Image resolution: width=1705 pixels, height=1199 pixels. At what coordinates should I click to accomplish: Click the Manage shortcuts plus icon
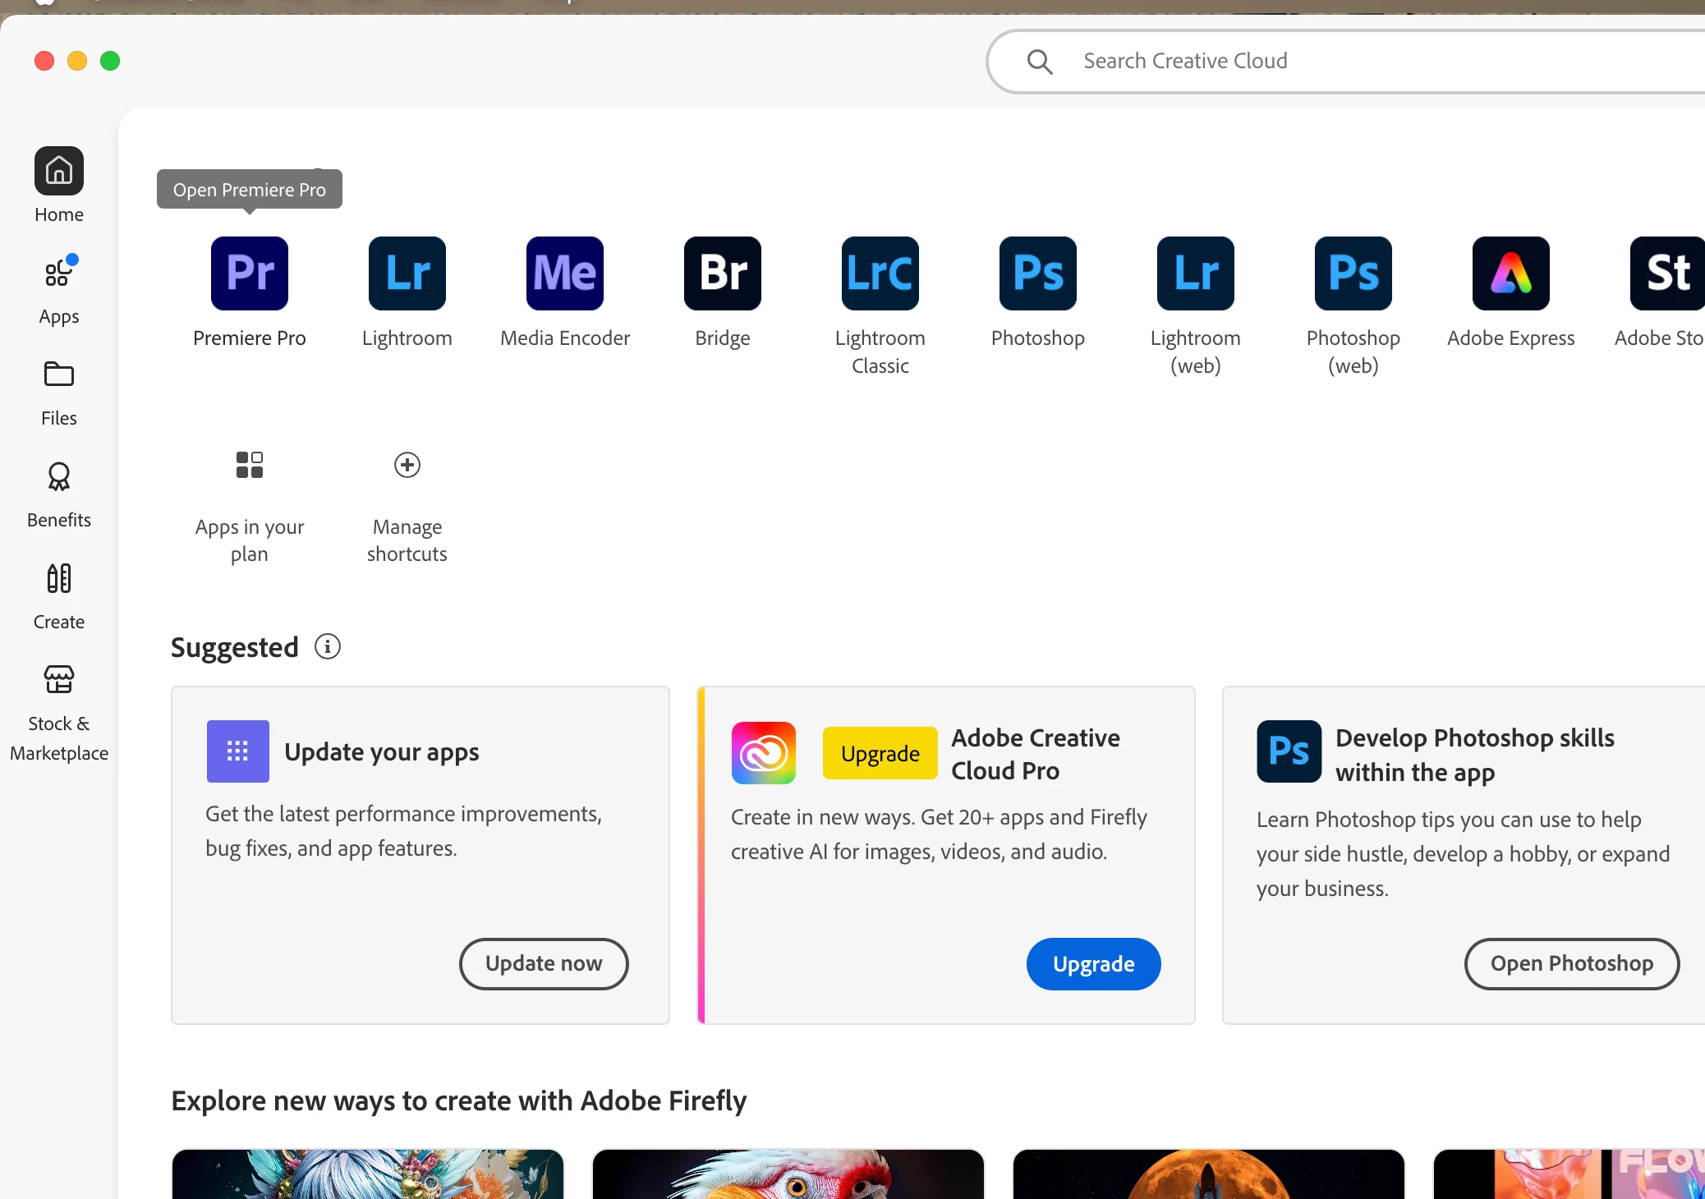[x=407, y=465]
